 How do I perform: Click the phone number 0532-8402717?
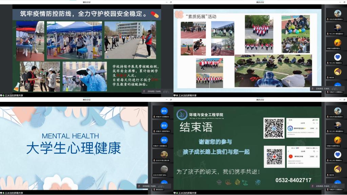293,180
